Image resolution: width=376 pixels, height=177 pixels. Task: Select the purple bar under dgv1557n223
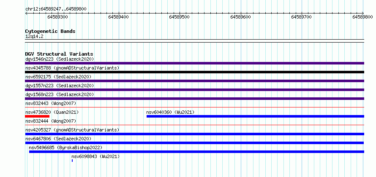click(194, 90)
